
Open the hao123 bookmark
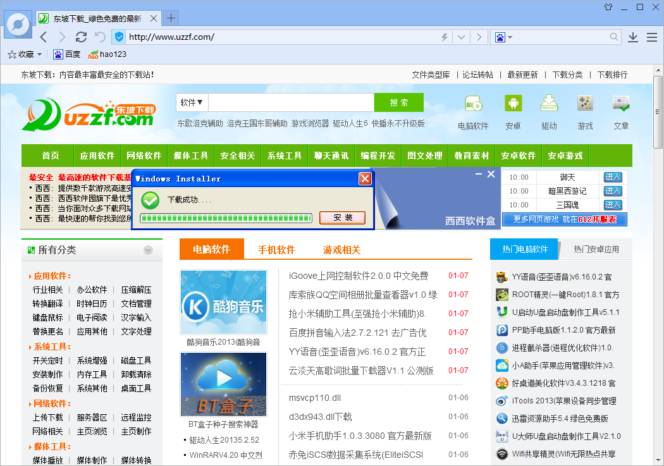coord(107,54)
